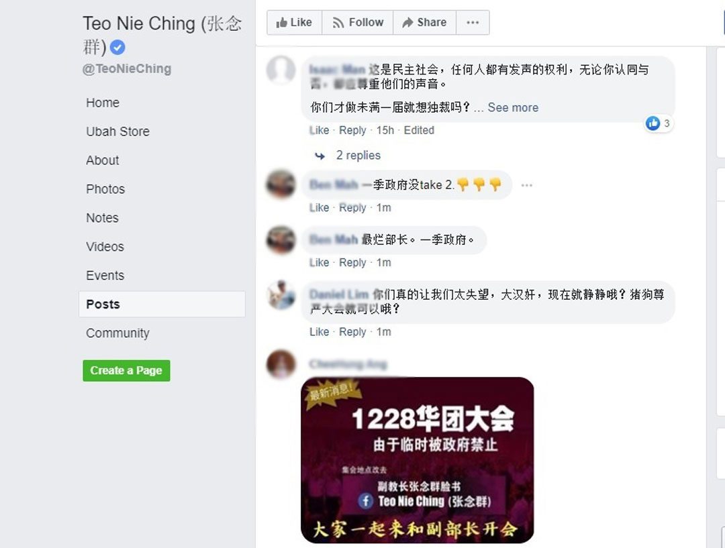725x548 pixels.
Task: Click the thumbs-up Like page button
Action: (294, 23)
